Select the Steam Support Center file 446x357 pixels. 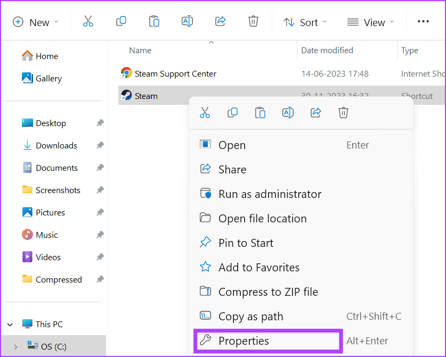tap(175, 74)
